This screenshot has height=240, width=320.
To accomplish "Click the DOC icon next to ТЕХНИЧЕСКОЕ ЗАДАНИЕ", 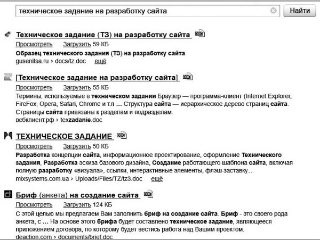I will point(122,135).
